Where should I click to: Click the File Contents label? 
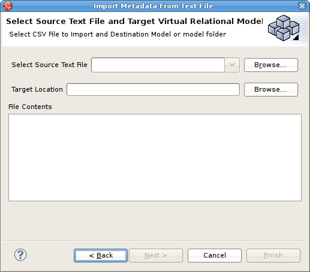[30, 107]
